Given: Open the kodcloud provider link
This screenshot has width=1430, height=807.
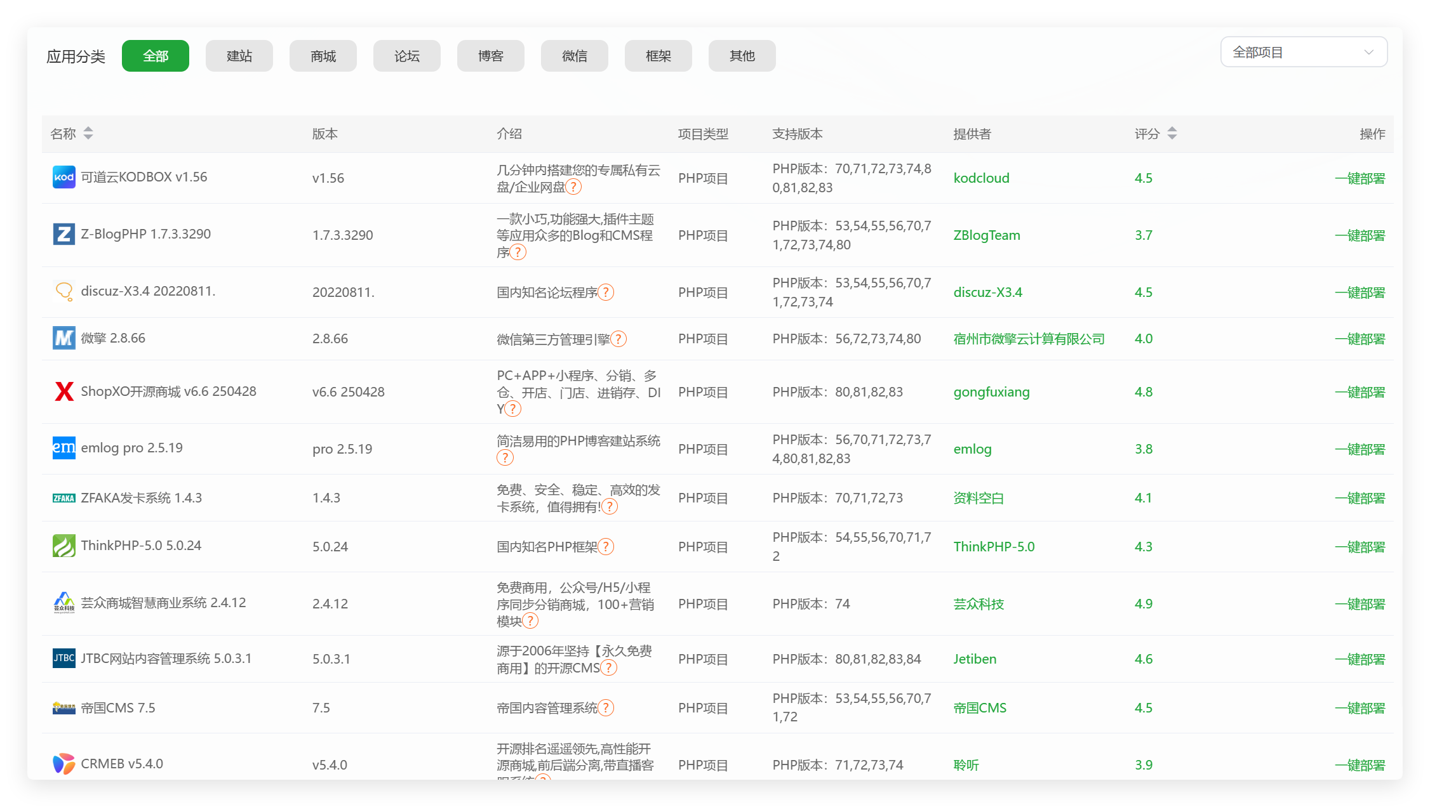Looking at the screenshot, I should [981, 178].
